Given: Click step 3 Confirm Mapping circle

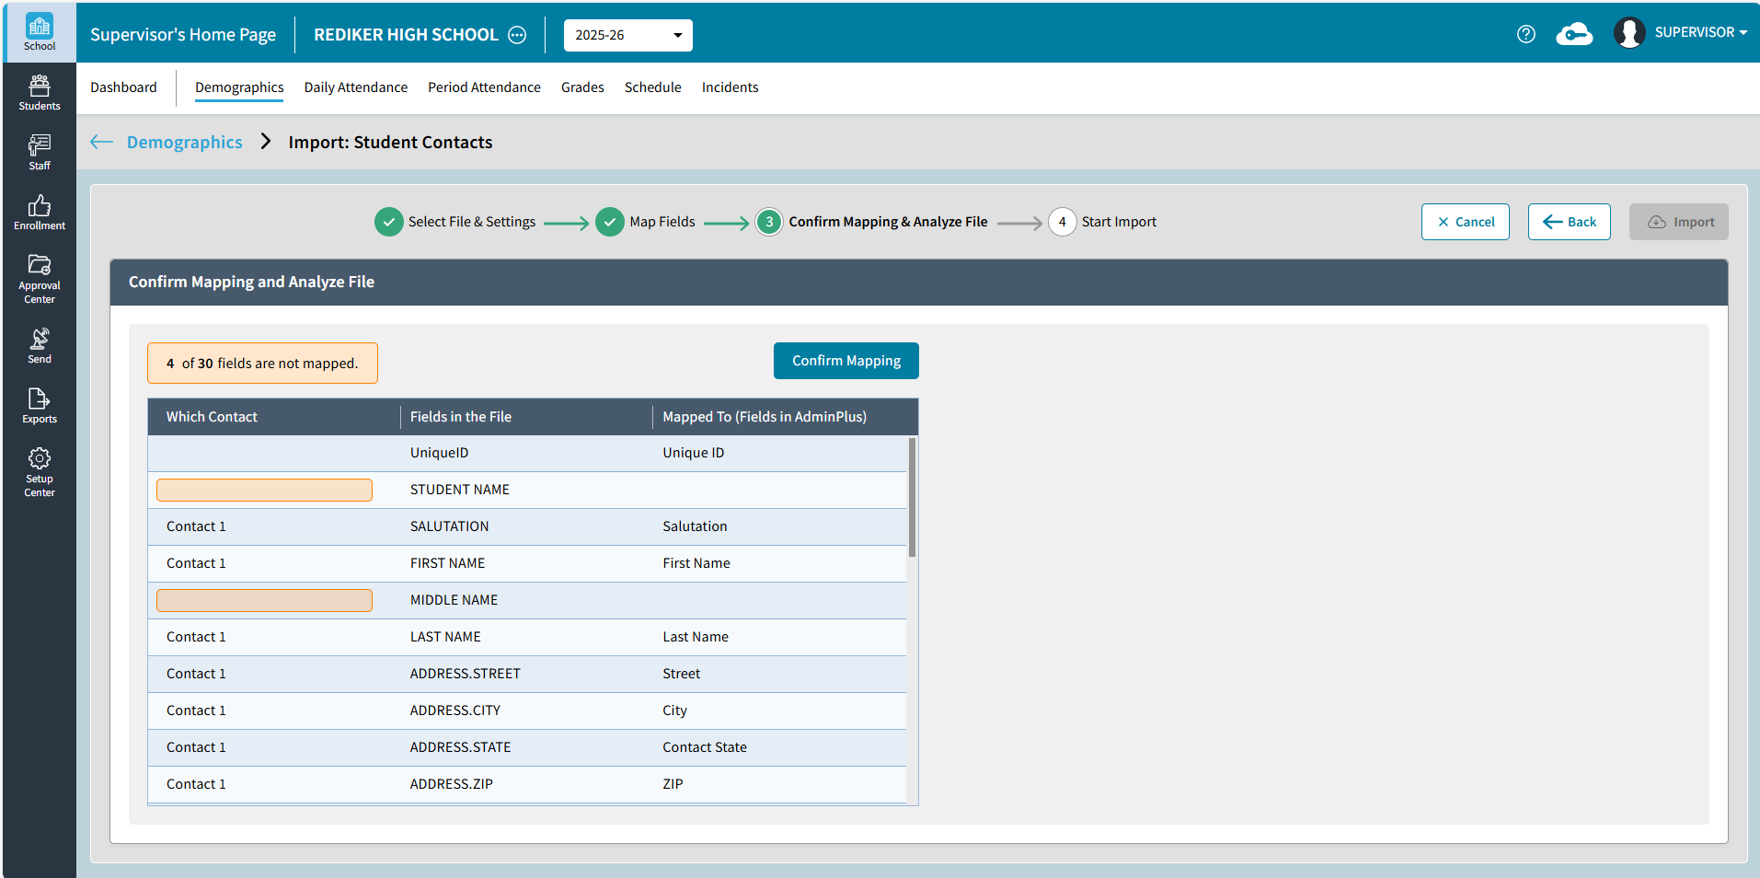Looking at the screenshot, I should 769,222.
